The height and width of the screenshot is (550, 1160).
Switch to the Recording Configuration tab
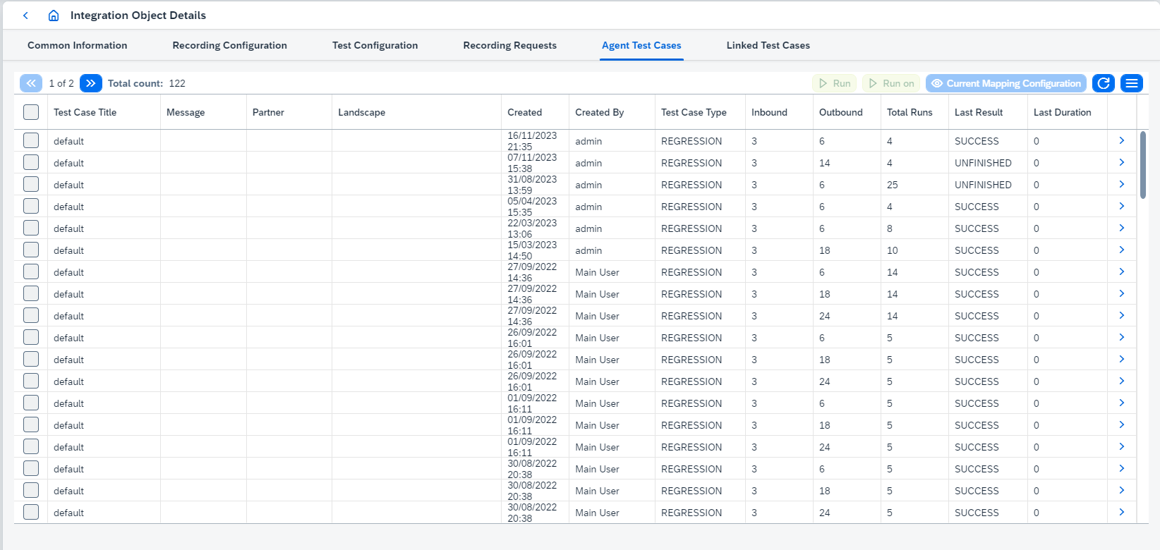[230, 45]
